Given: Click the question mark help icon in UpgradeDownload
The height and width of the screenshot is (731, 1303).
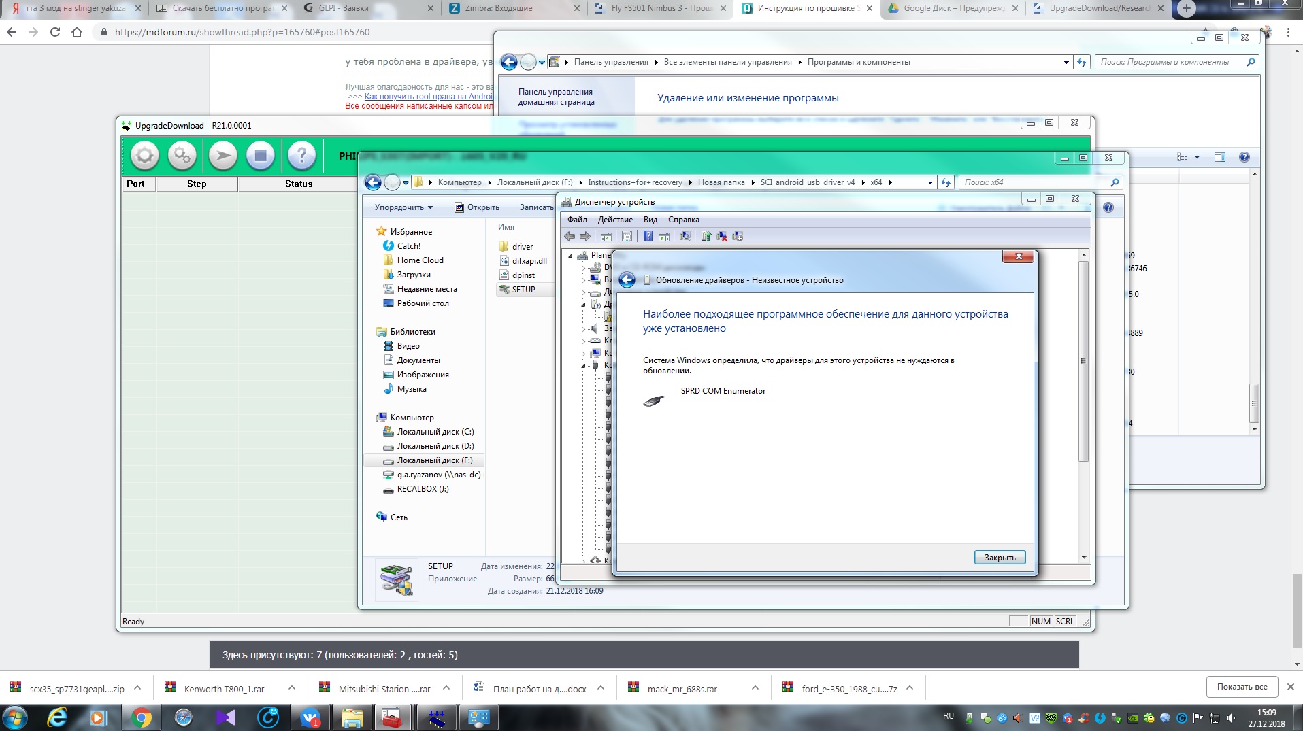Looking at the screenshot, I should pos(301,156).
